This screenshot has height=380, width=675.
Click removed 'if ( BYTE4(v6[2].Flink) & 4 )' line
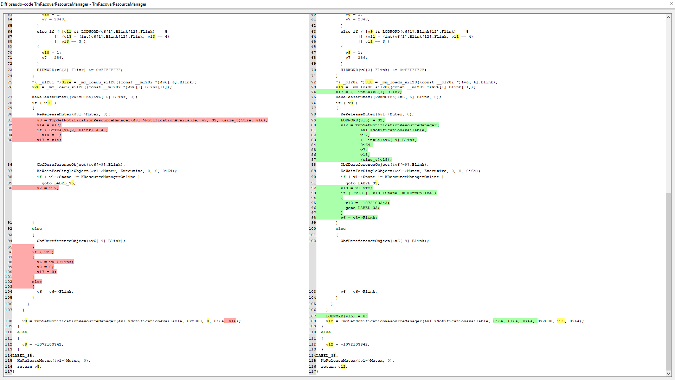coord(72,130)
